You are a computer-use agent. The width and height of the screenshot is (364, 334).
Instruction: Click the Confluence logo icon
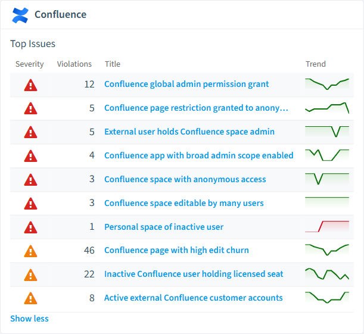(20, 15)
